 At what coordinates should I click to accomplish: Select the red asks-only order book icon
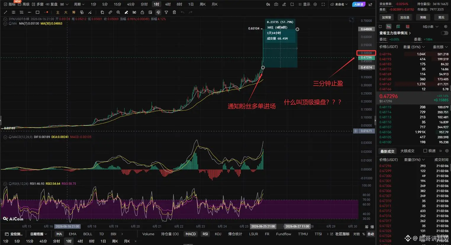click(x=407, y=27)
